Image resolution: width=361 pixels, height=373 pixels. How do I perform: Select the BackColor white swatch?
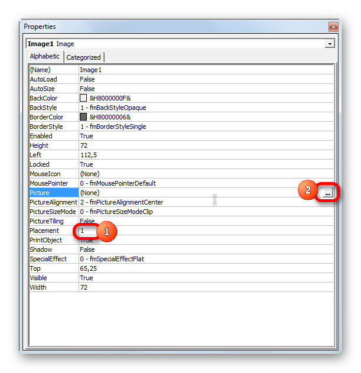tap(83, 98)
